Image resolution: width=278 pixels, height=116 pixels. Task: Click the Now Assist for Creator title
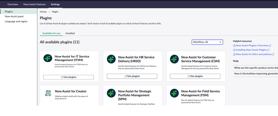[x=71, y=92]
